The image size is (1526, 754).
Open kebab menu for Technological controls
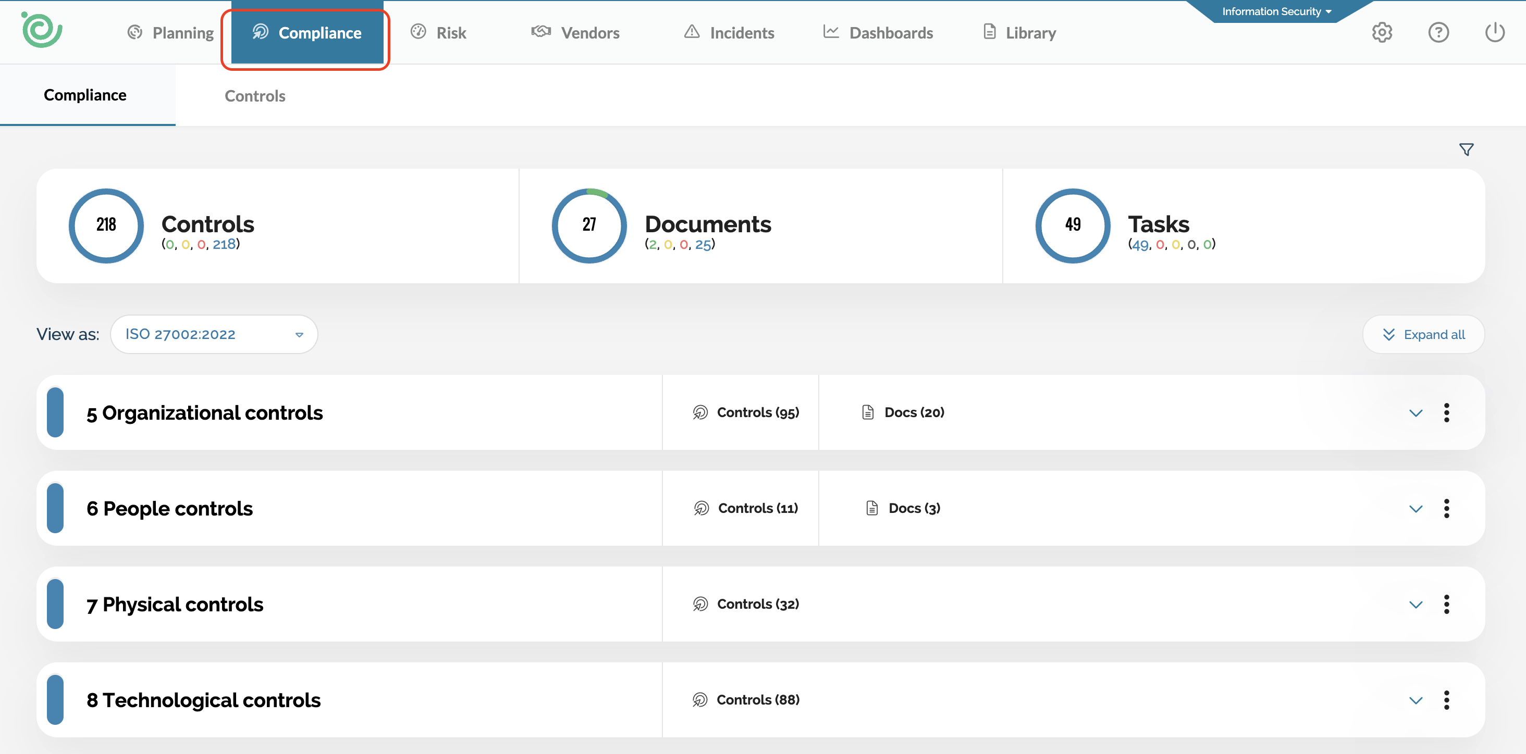click(1446, 700)
